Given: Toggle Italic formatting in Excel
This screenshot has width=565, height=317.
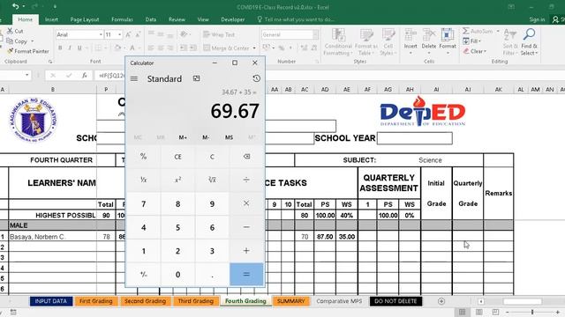Looking at the screenshot, I should [70, 48].
